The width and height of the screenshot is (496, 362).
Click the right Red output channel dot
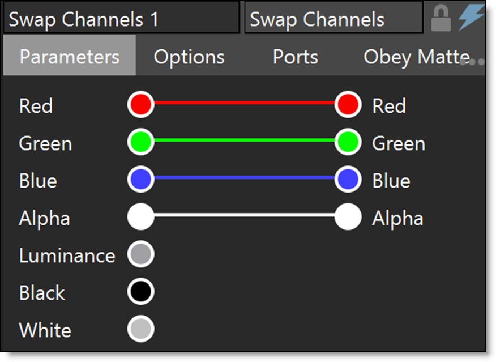tap(348, 104)
